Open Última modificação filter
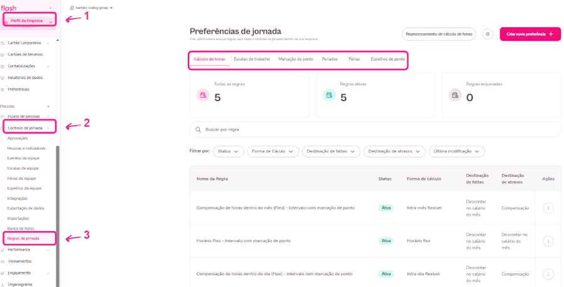 point(457,152)
